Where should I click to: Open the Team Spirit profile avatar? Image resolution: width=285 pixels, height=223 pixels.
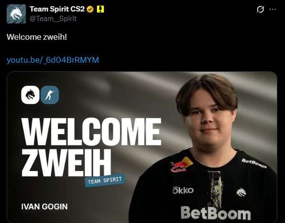(x=16, y=14)
